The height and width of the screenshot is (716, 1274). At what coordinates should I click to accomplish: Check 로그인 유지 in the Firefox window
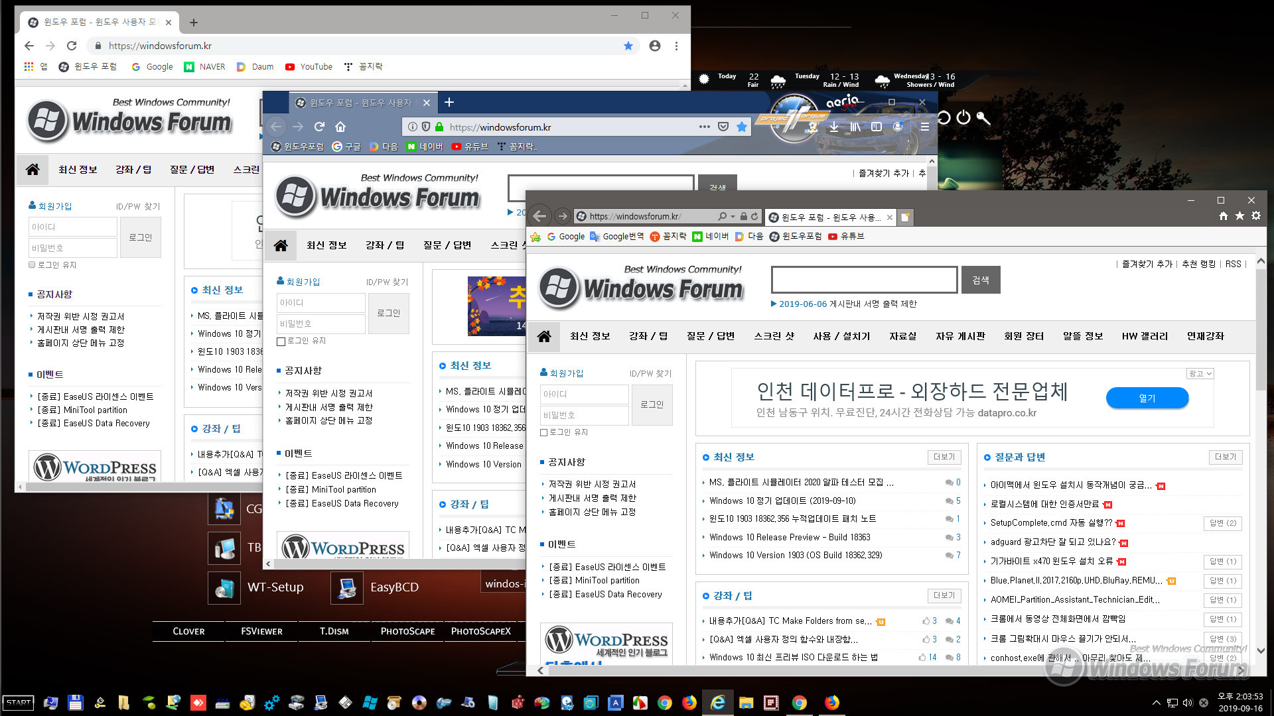[x=281, y=341]
